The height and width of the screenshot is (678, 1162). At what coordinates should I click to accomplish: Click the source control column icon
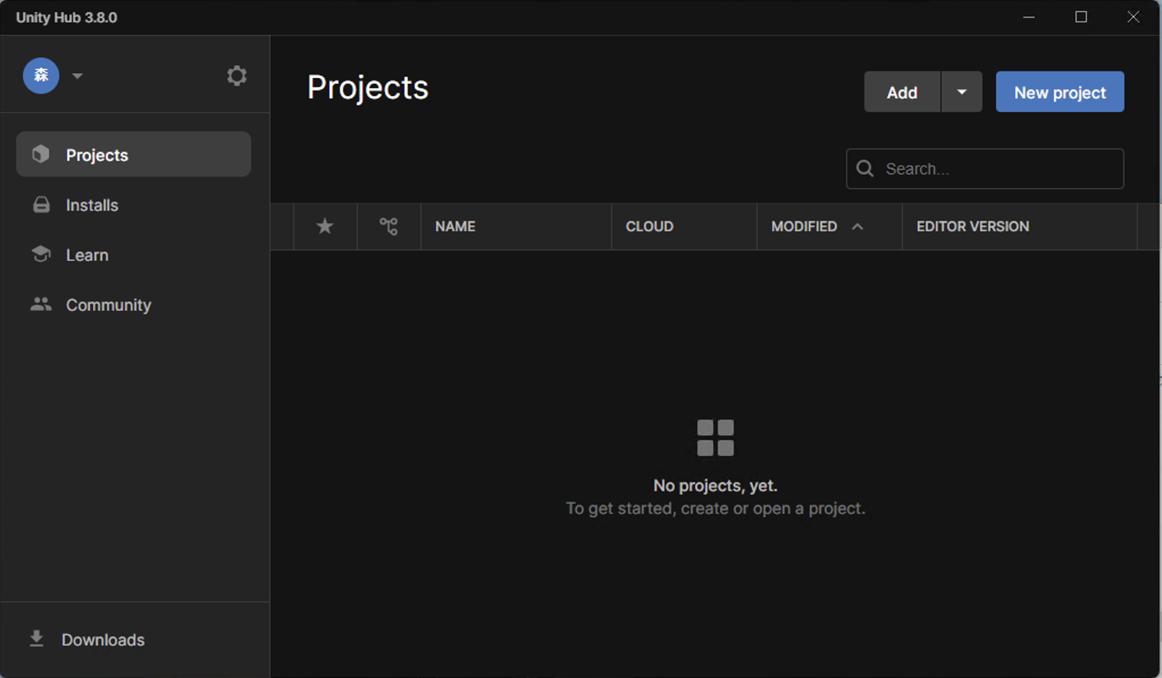pos(388,226)
